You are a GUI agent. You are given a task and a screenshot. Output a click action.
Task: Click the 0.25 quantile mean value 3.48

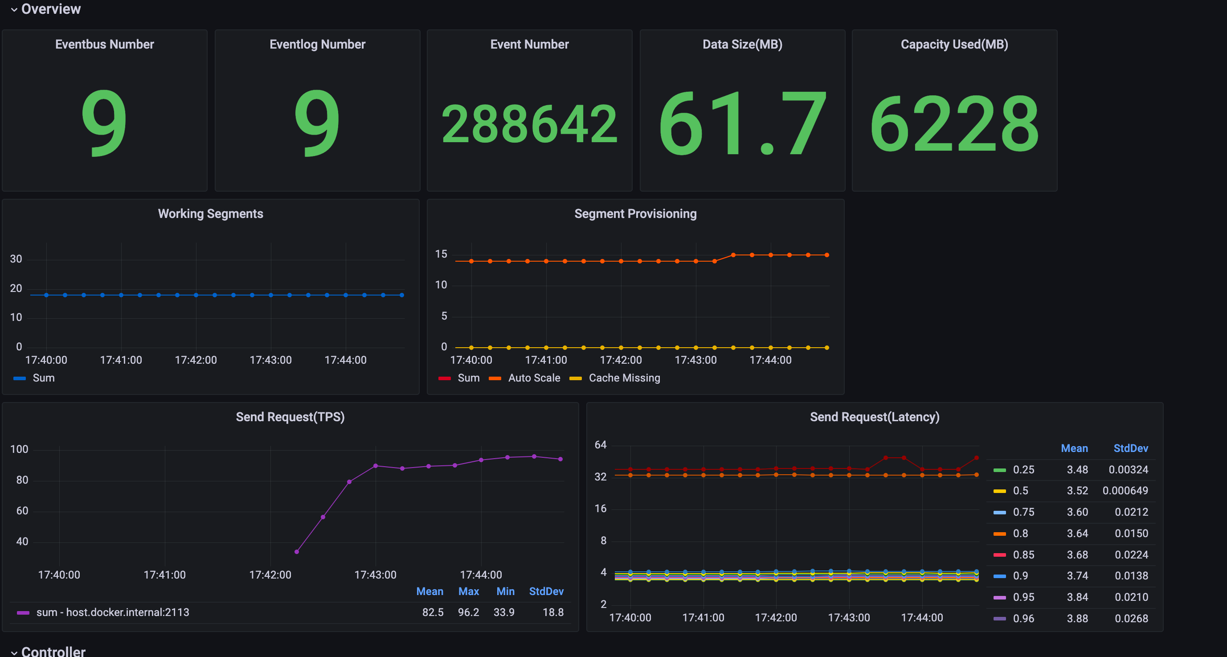tap(1077, 470)
